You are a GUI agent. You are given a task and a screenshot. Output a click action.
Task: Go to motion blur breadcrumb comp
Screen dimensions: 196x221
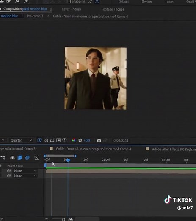click(9, 16)
